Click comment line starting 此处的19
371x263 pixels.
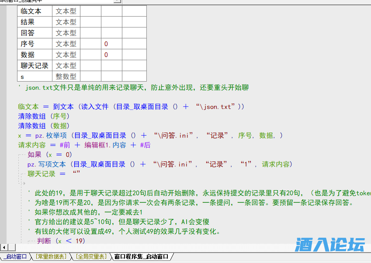coord(199,193)
